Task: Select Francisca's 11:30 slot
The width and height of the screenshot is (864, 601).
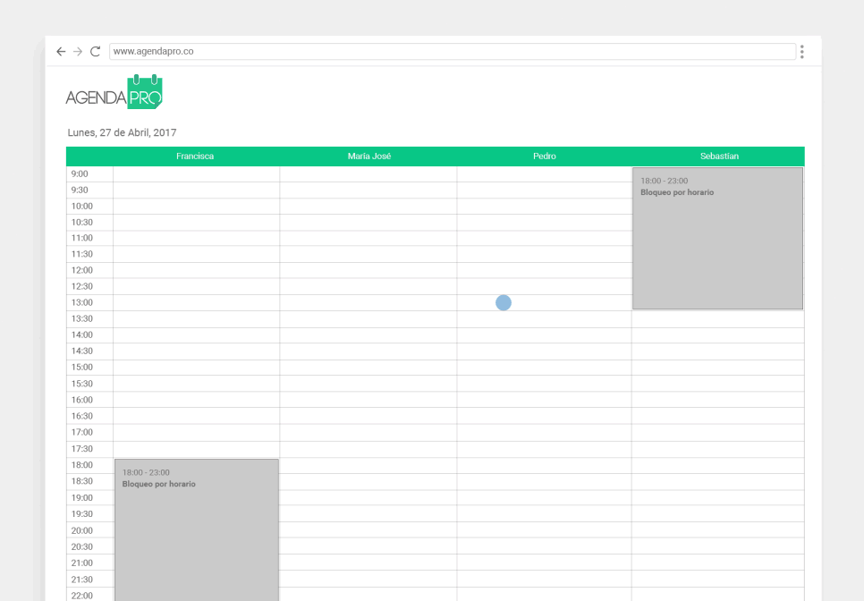Action: coord(196,255)
